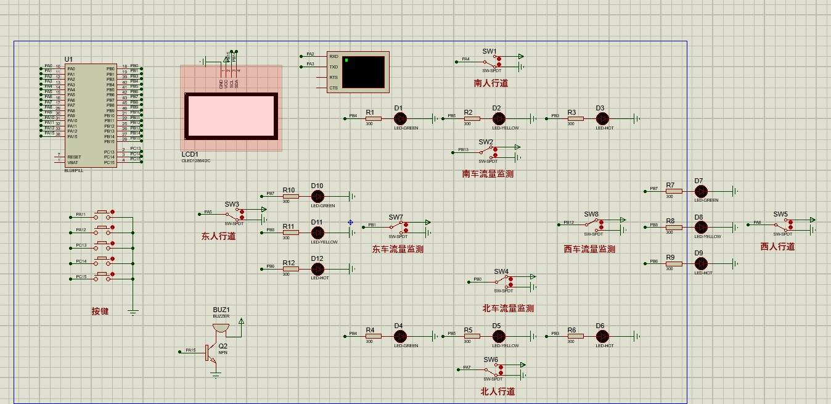Click the 南人行道 label

point(491,83)
